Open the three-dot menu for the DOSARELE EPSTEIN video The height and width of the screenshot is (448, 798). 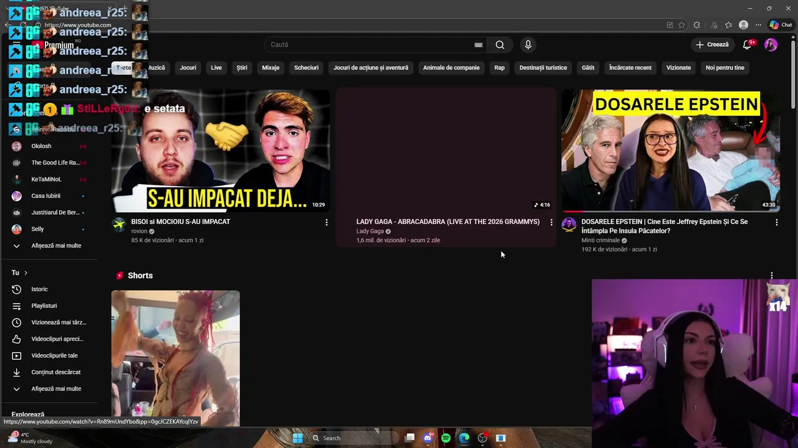[776, 222]
